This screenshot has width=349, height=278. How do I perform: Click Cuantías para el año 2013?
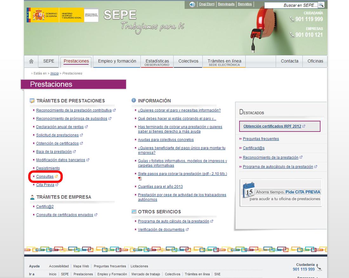(x=160, y=187)
